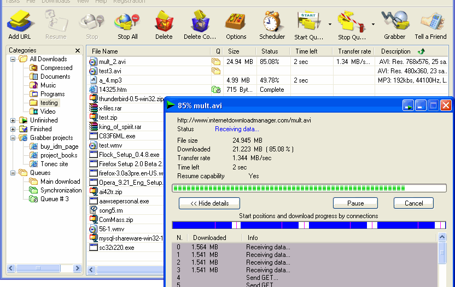The width and height of the screenshot is (455, 287).
Task: Select mult_2.avi in the file list
Action: tap(112, 62)
